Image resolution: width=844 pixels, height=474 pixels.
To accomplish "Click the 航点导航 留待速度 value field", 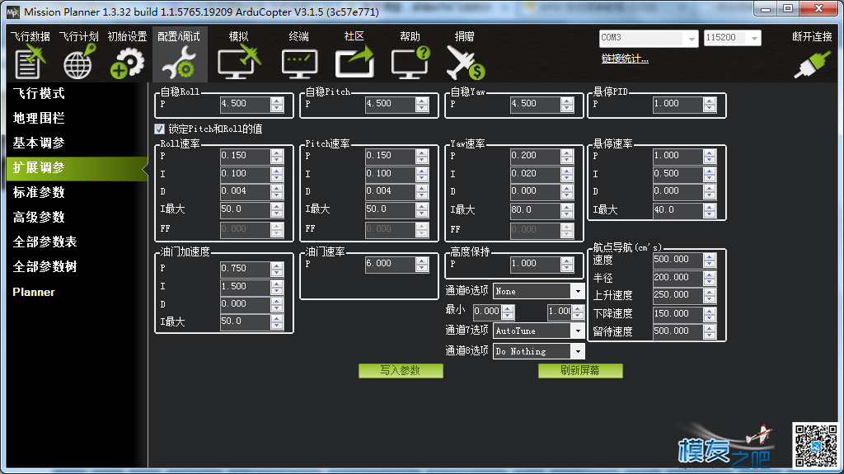I will (x=684, y=331).
